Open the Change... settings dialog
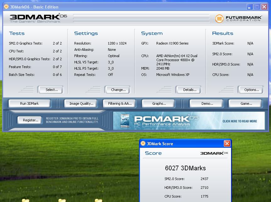This screenshot has width=271, height=202. pyautogui.click(x=117, y=90)
